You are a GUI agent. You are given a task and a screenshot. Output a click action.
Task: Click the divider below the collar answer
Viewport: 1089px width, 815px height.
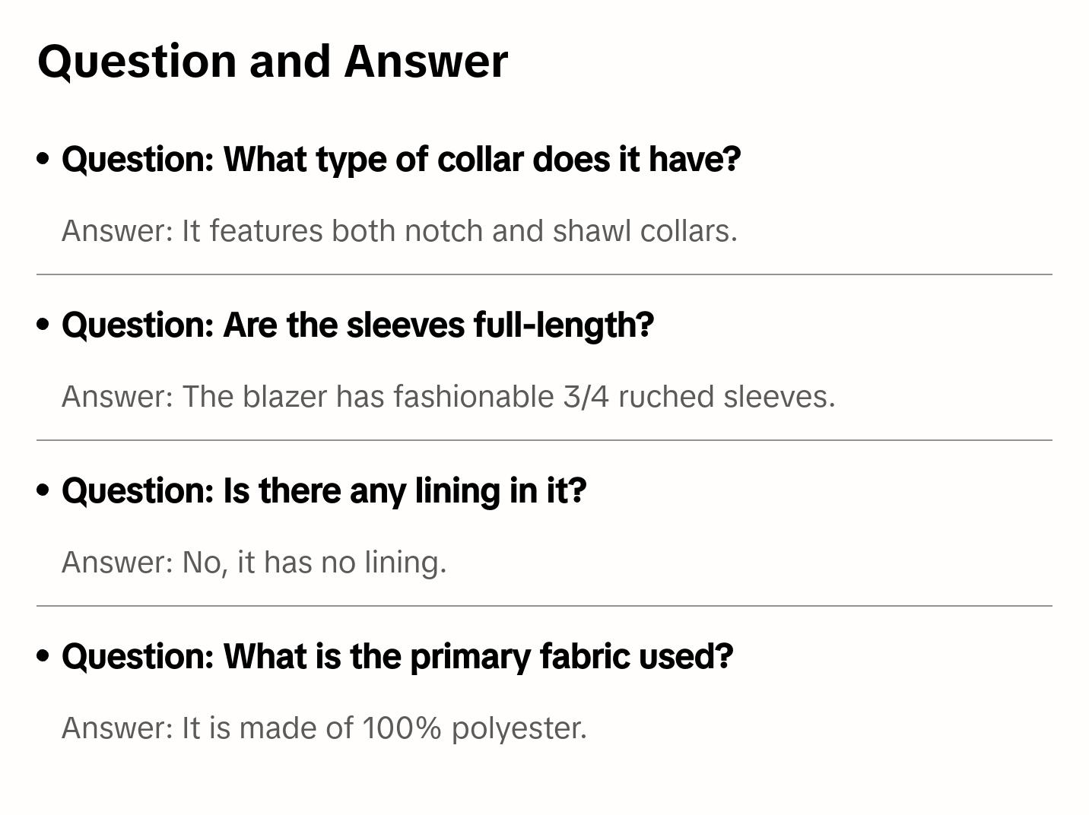[x=544, y=274]
